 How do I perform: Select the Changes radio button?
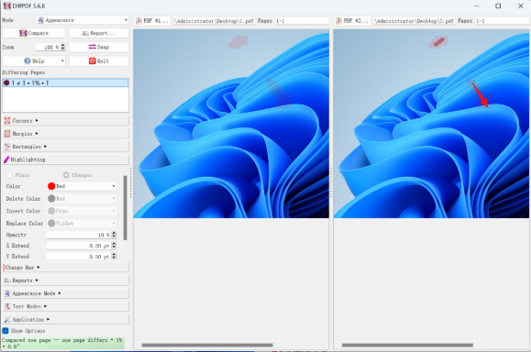tap(66, 175)
